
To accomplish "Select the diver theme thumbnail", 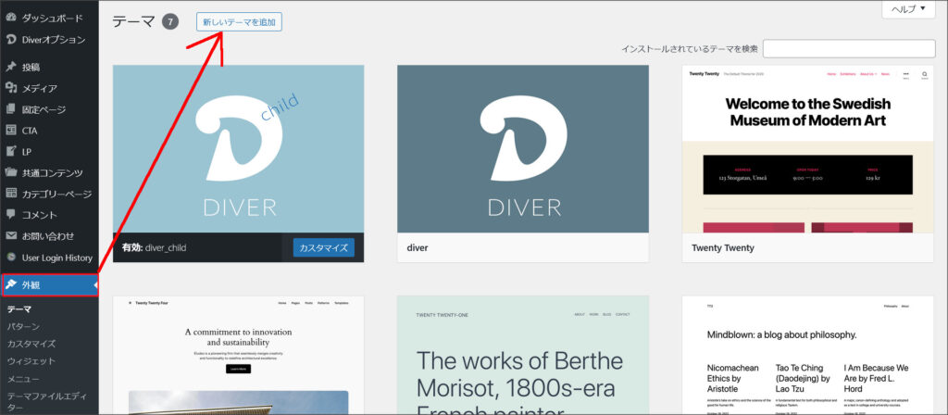I will click(x=523, y=148).
